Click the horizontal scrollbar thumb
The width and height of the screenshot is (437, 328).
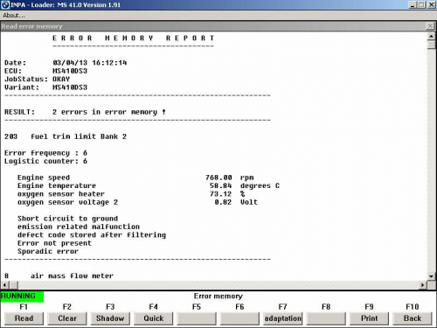[14, 285]
